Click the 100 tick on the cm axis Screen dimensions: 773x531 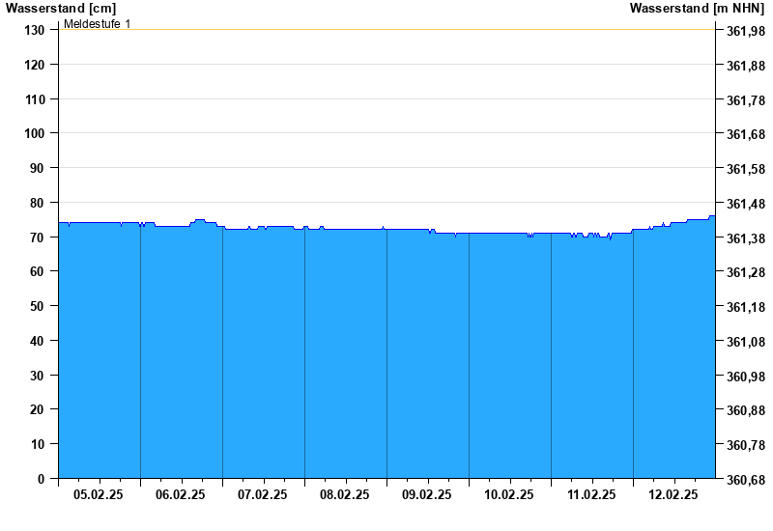(x=35, y=133)
